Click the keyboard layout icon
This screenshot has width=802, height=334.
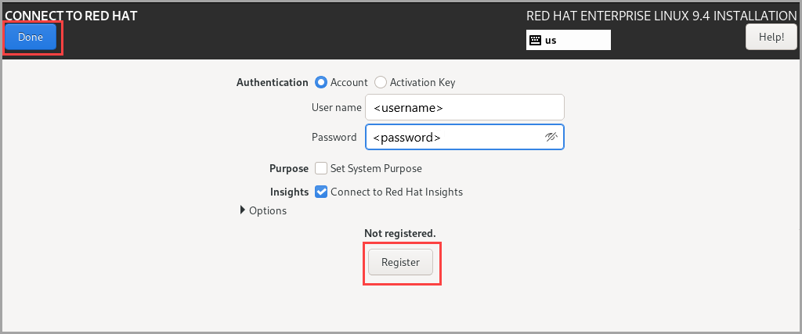pos(535,41)
